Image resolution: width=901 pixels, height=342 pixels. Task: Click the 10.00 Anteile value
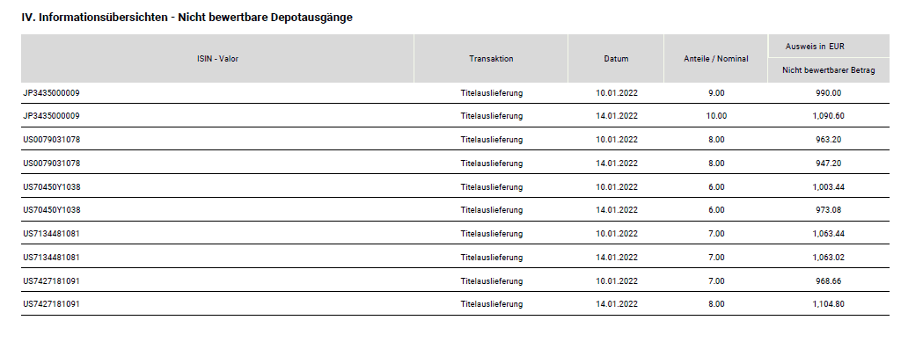[x=716, y=116]
